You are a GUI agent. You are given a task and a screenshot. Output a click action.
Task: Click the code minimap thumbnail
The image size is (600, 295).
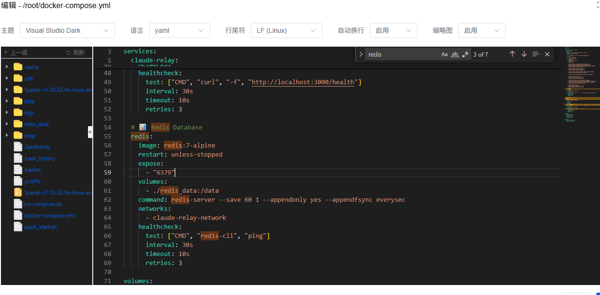point(581,86)
